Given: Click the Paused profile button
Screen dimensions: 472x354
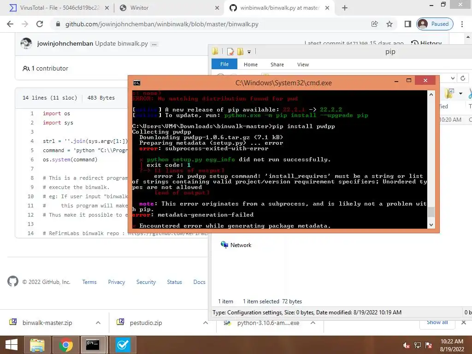Looking at the screenshot, I should 435,24.
